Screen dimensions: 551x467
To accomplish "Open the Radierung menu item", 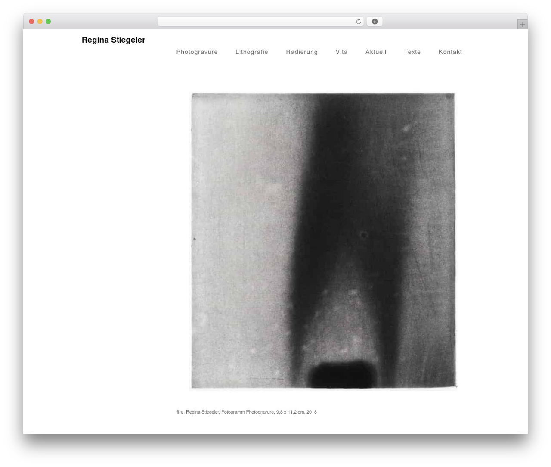I will click(x=302, y=52).
